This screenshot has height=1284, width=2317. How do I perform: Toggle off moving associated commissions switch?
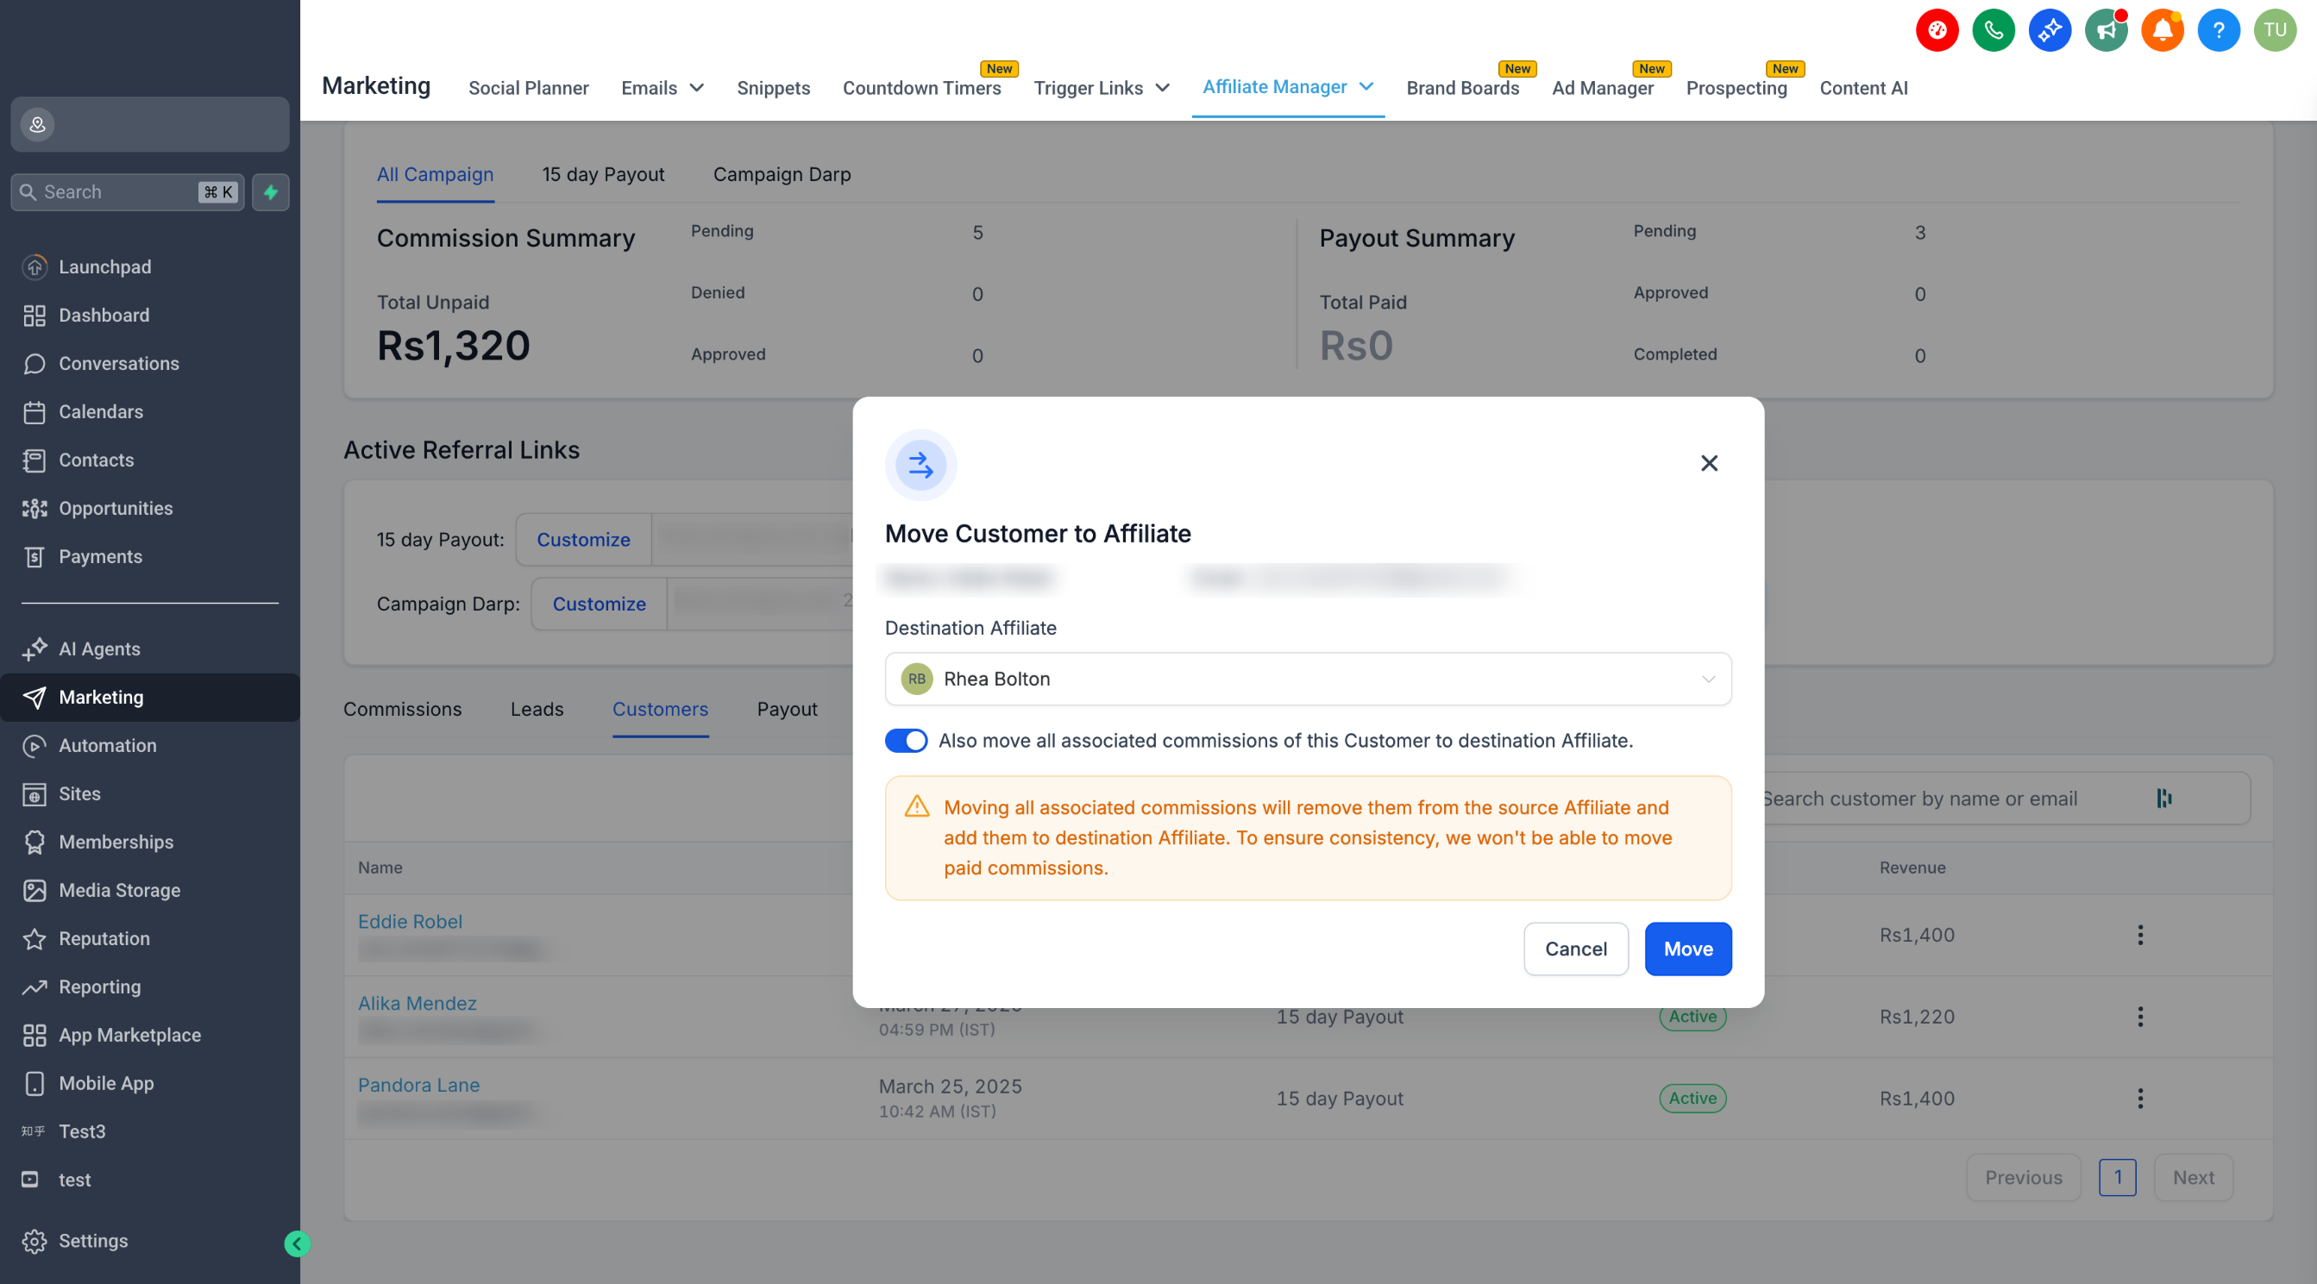[x=906, y=740]
